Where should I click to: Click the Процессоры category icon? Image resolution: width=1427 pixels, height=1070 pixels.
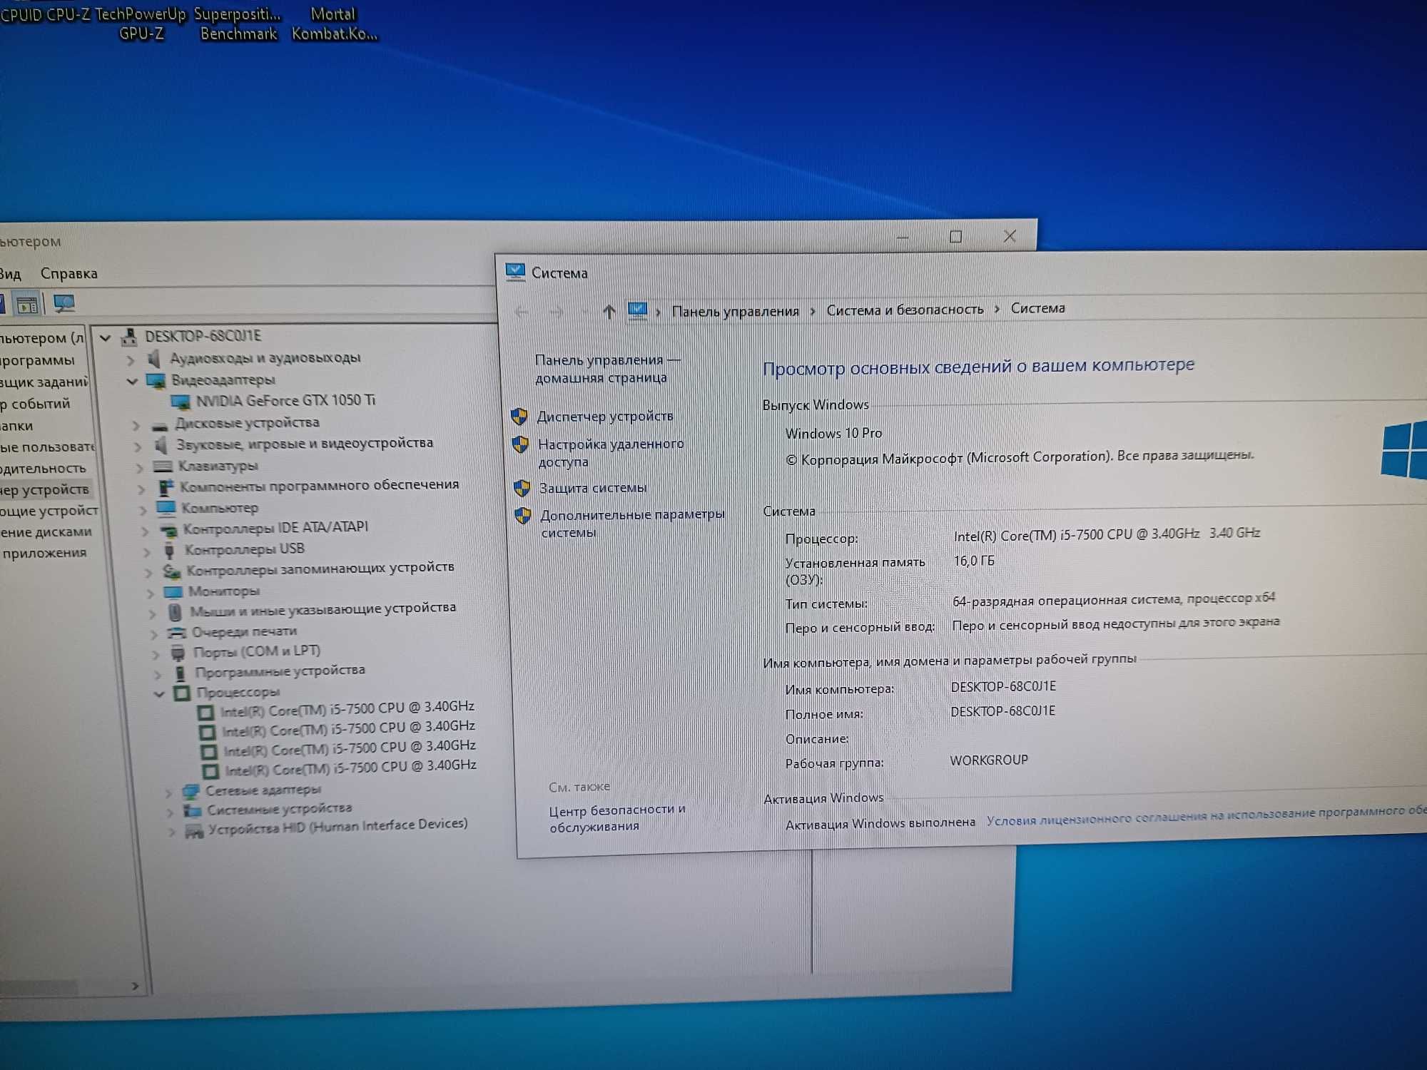182,693
